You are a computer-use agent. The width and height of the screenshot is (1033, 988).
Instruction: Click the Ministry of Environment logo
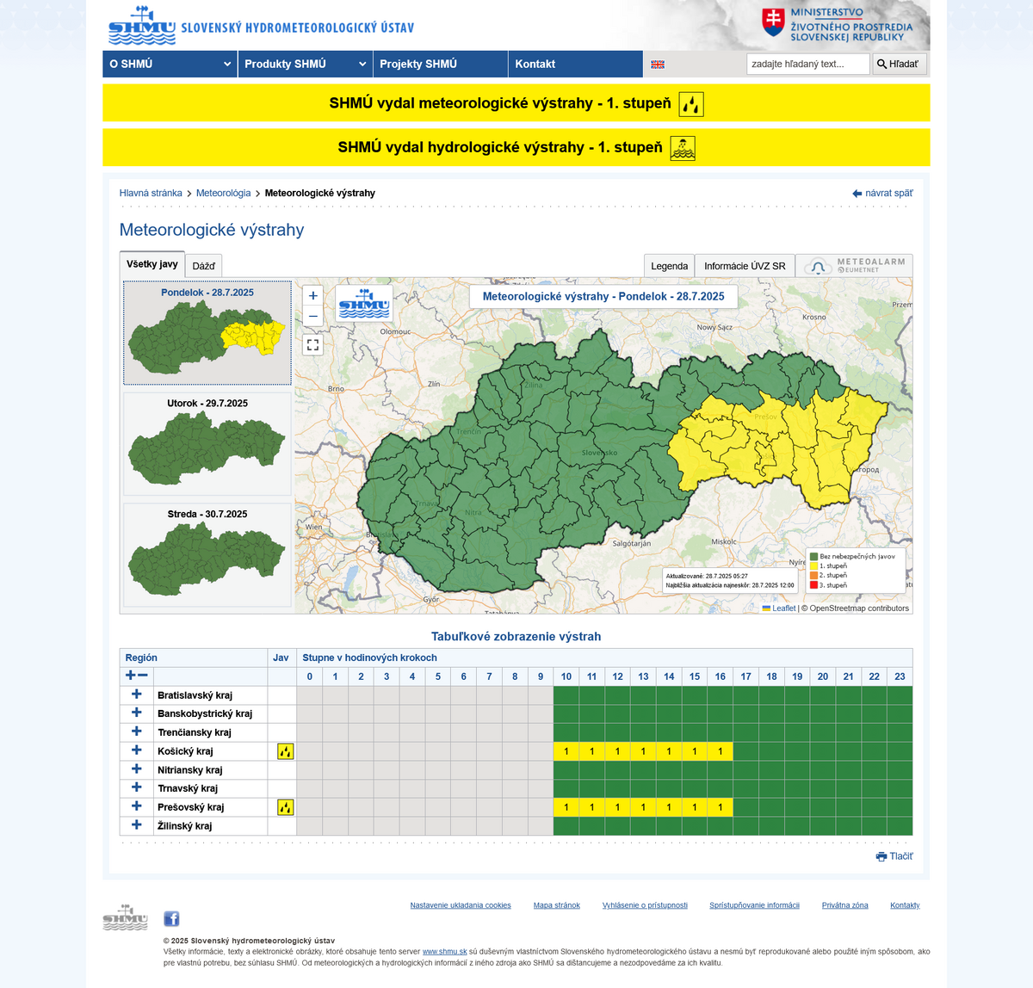[x=838, y=24]
